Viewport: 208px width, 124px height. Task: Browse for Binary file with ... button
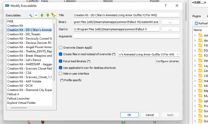pyautogui.click(x=170, y=22)
